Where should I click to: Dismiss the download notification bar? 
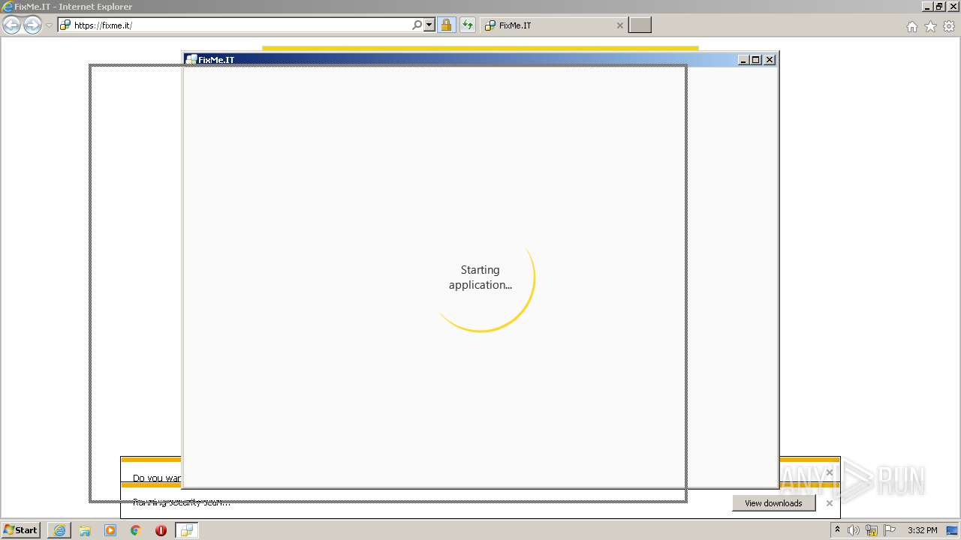click(x=830, y=503)
